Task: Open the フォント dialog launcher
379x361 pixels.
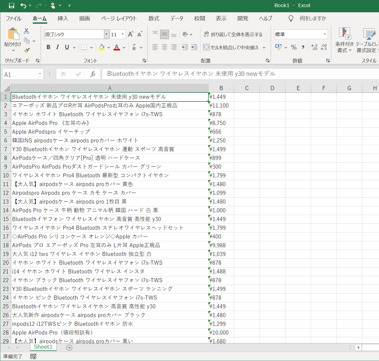Action: click(x=144, y=60)
